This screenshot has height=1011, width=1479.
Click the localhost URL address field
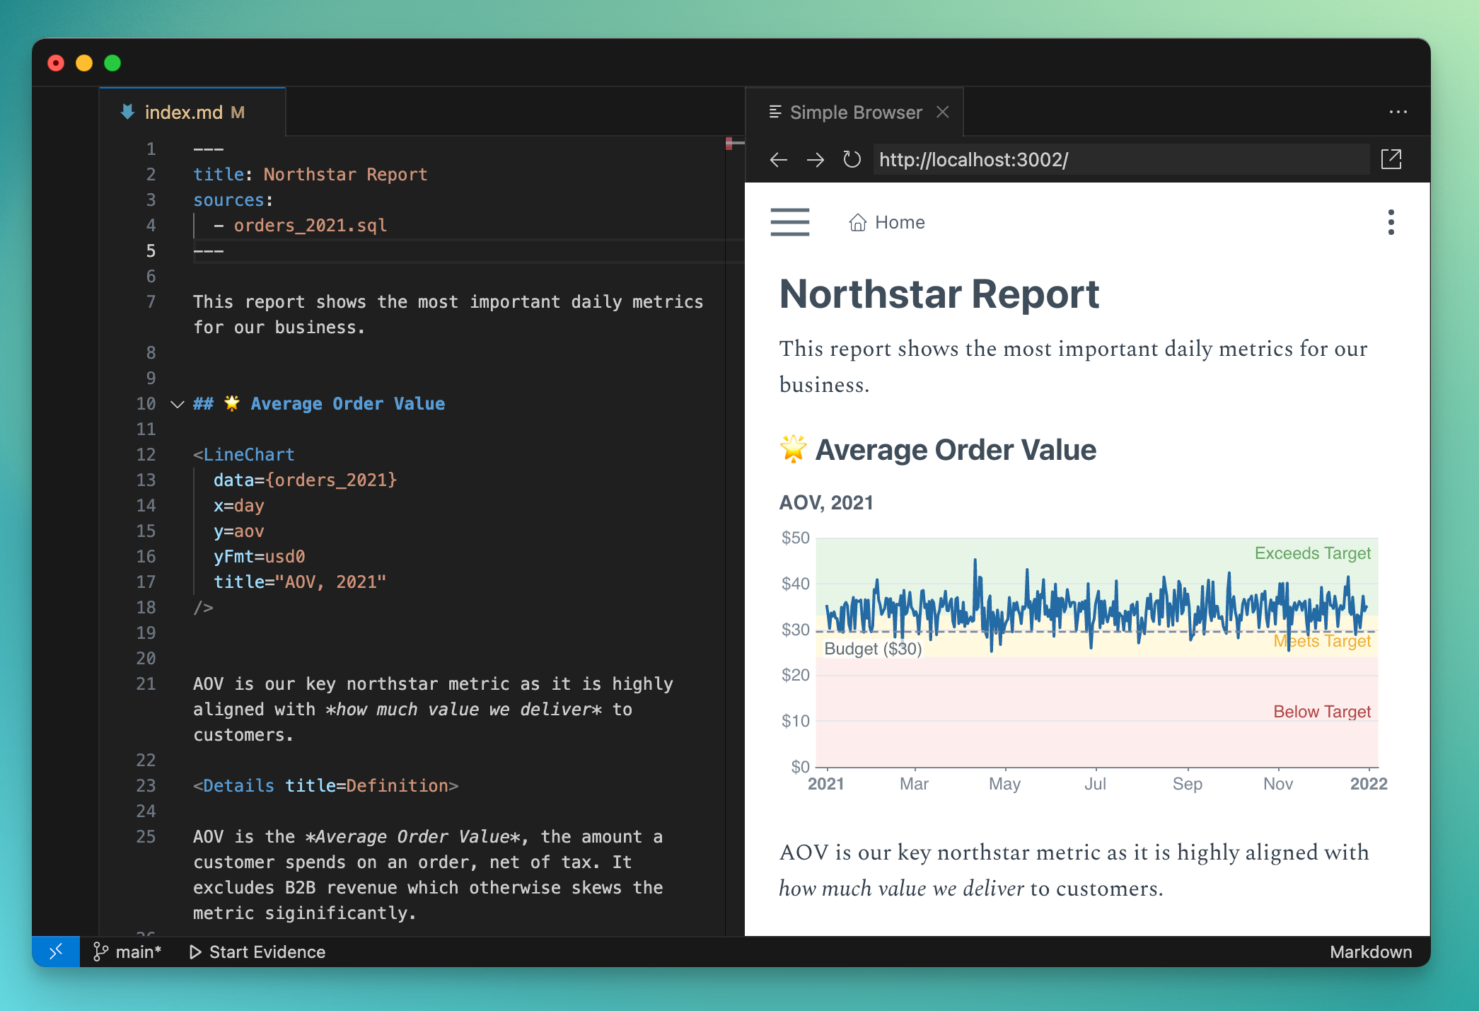[x=1120, y=160]
